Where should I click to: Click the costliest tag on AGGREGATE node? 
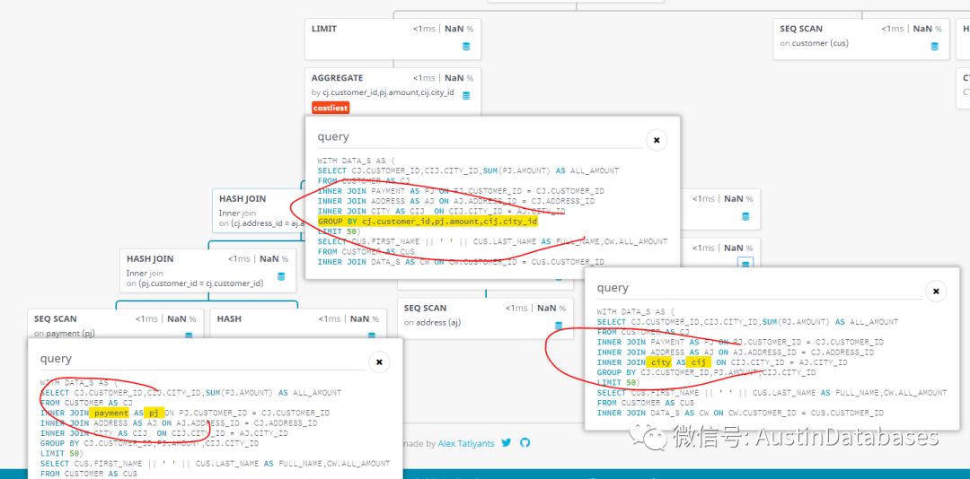click(x=331, y=109)
